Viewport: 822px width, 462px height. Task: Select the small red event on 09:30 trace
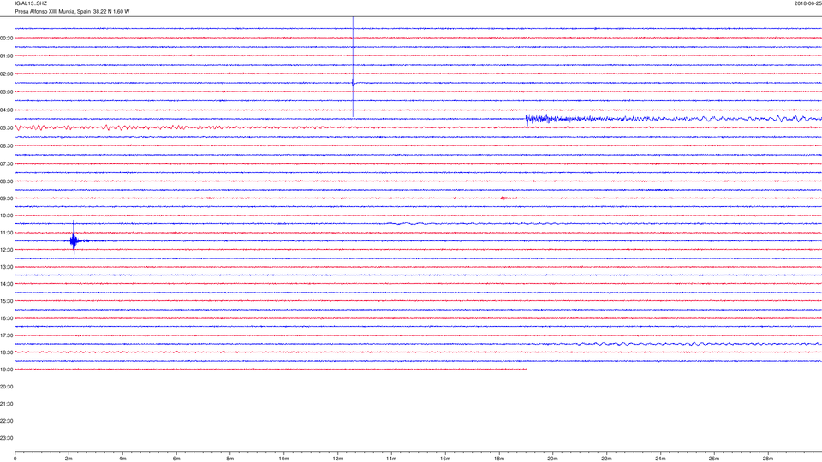[x=503, y=198]
